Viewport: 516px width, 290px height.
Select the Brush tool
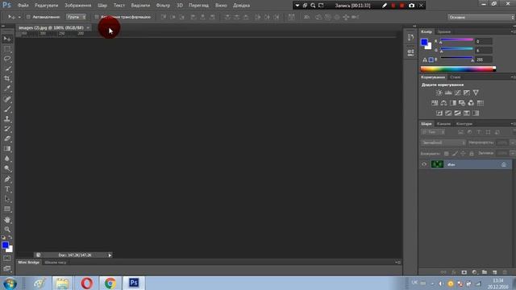tap(7, 109)
